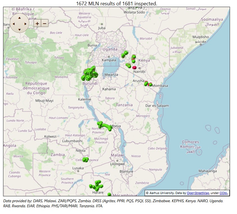The width and height of the screenshot is (237, 214).
Task: Click the green marker next to Mombasa label
Action: pos(151,85)
